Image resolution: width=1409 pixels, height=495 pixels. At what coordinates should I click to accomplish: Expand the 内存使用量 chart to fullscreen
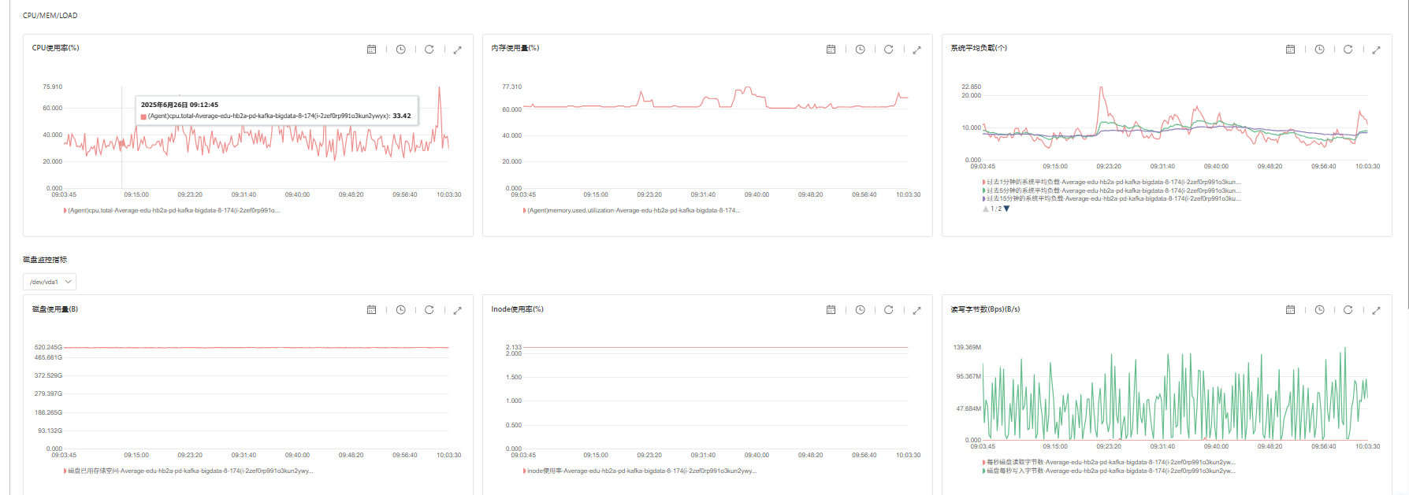[916, 50]
